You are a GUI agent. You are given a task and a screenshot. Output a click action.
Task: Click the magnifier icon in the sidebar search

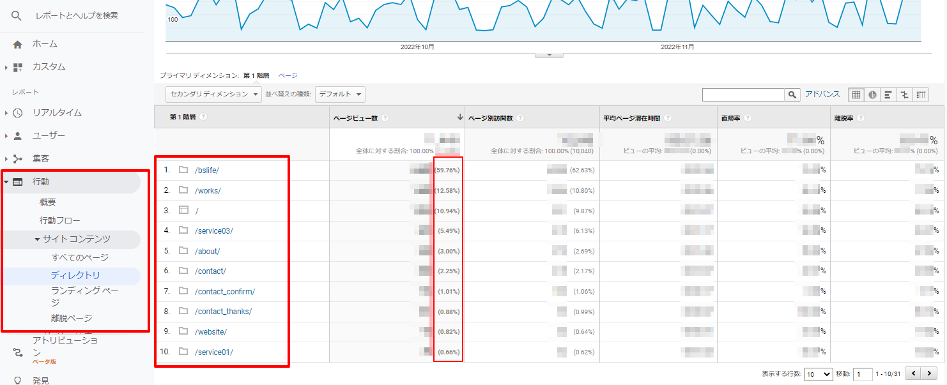[17, 15]
